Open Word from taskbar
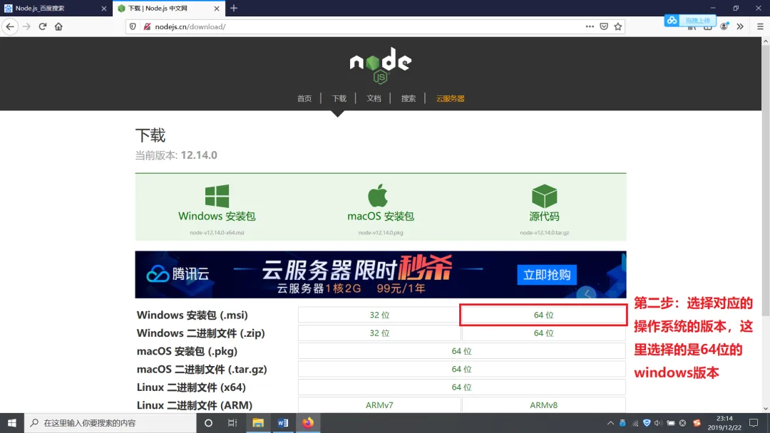Screen dimensions: 770x433 [x=283, y=423]
